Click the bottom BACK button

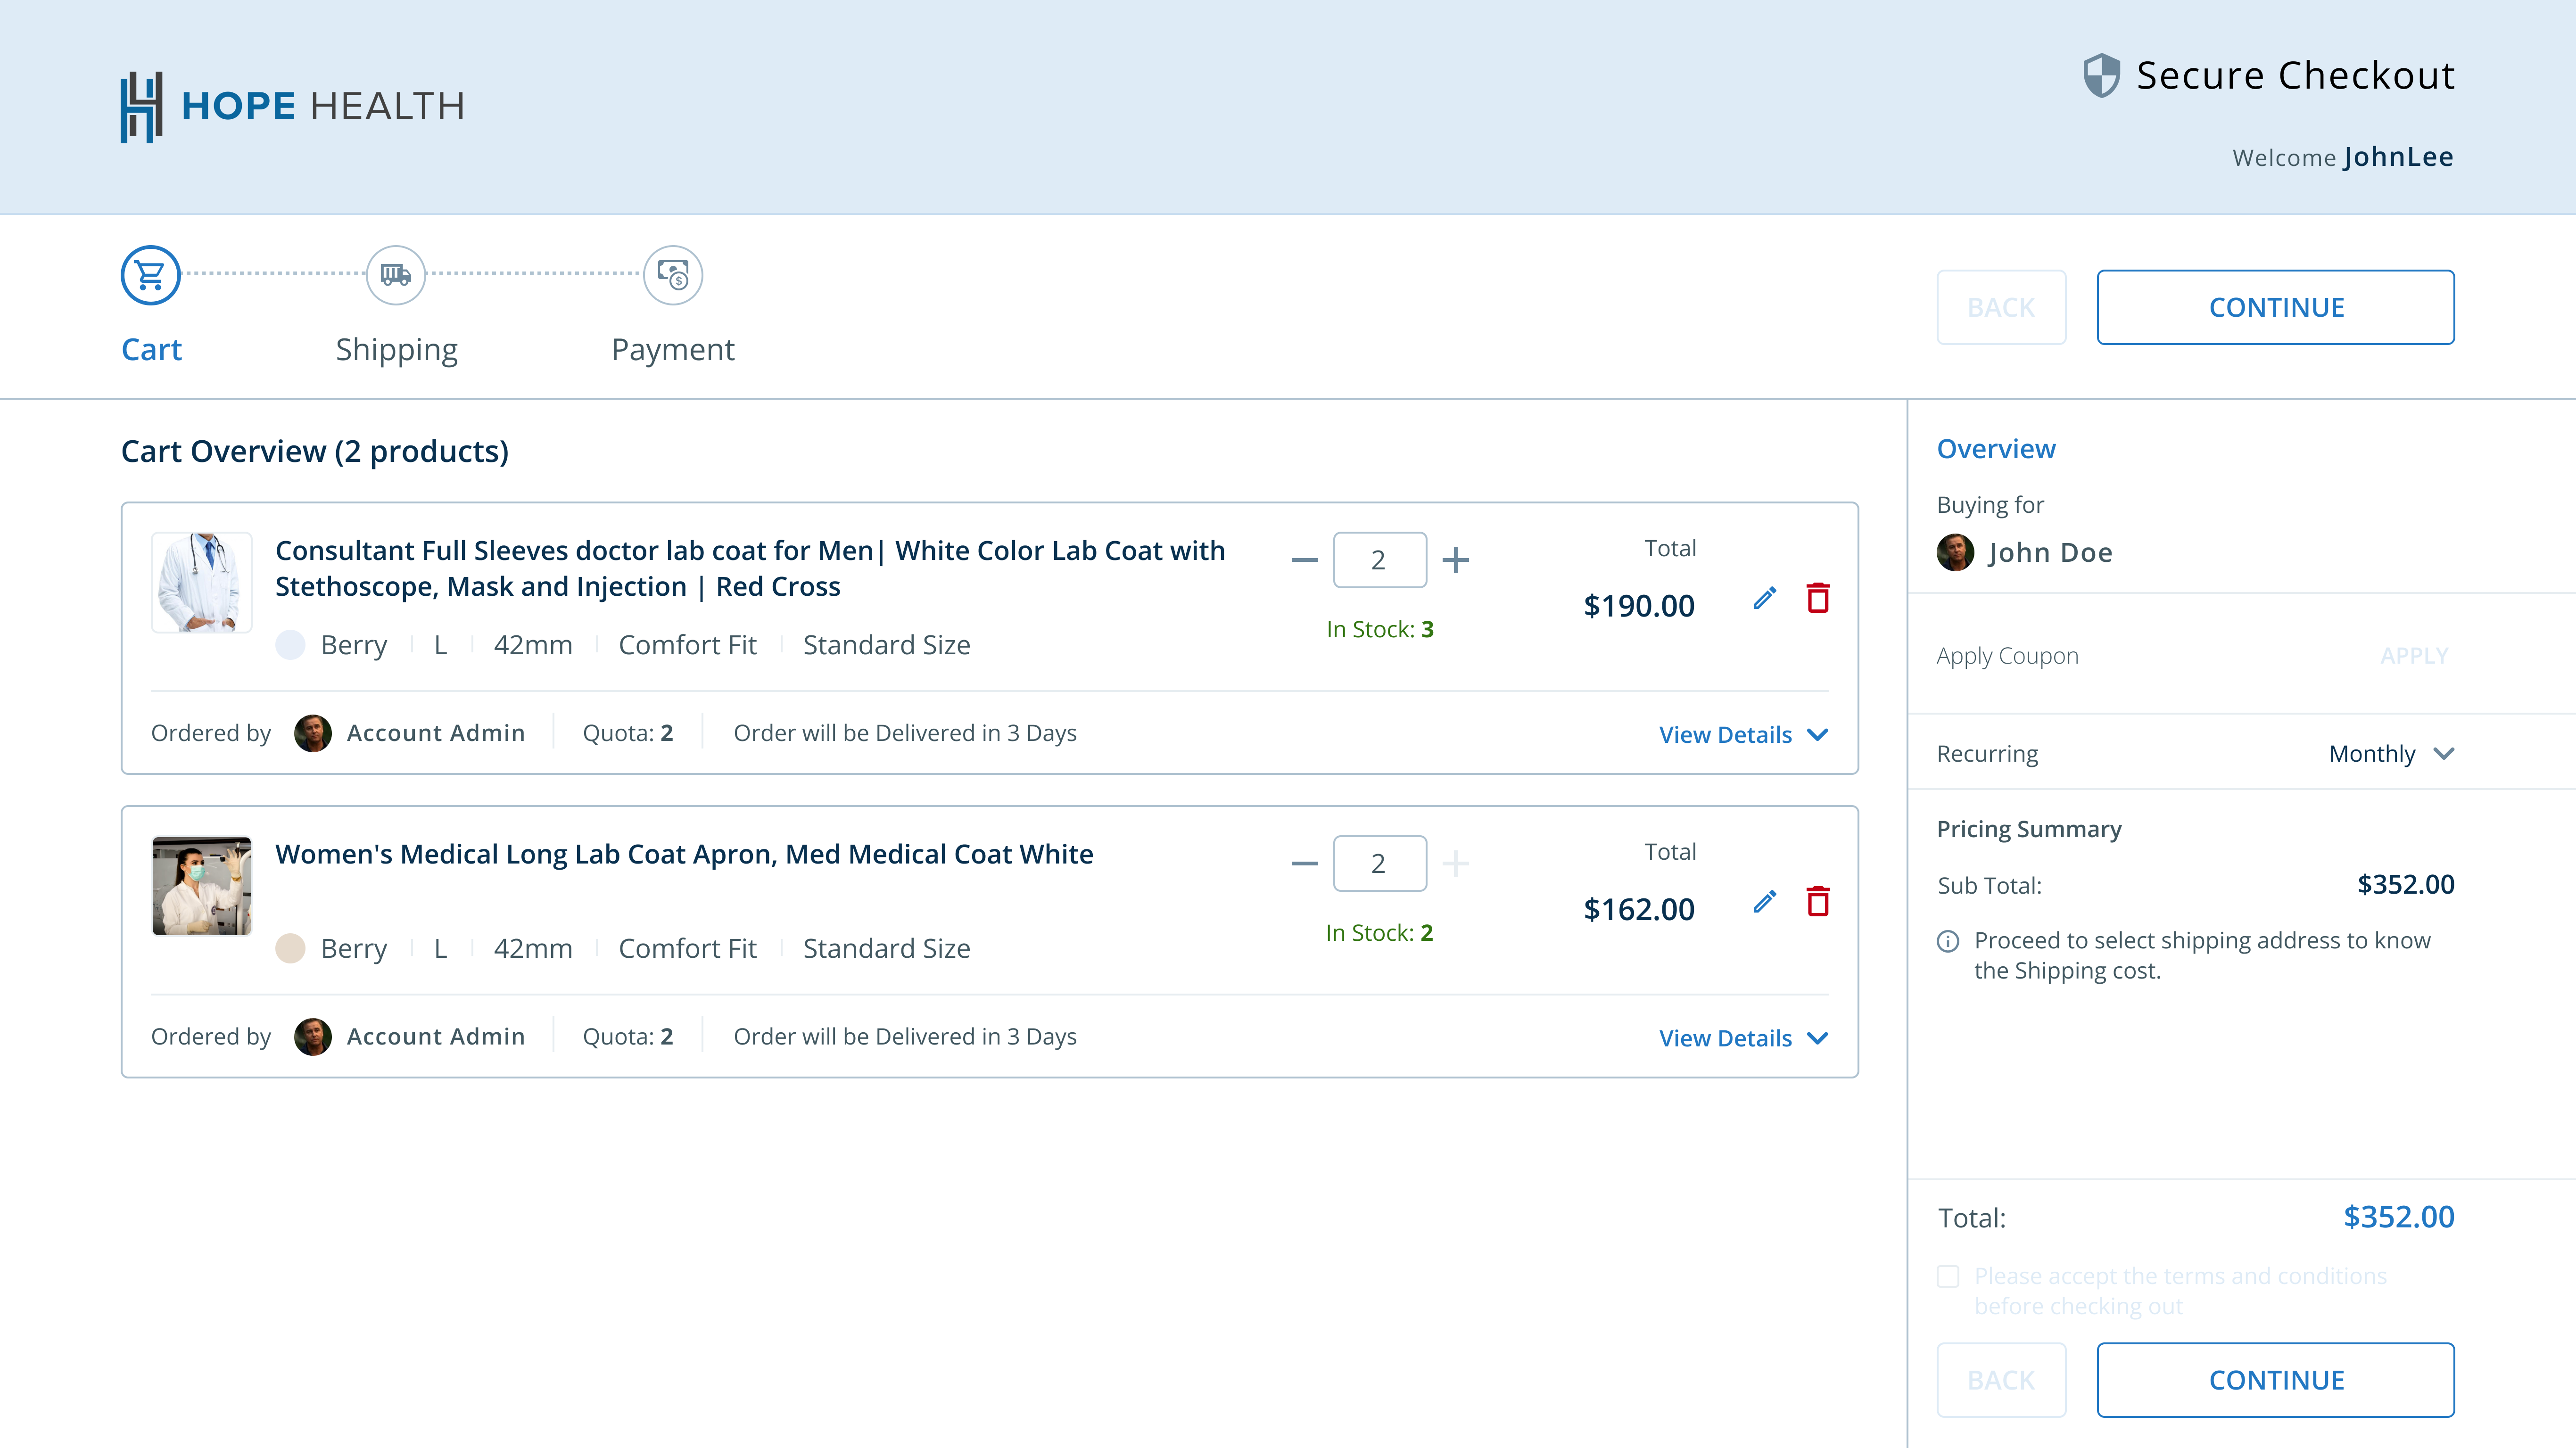(x=2001, y=1380)
